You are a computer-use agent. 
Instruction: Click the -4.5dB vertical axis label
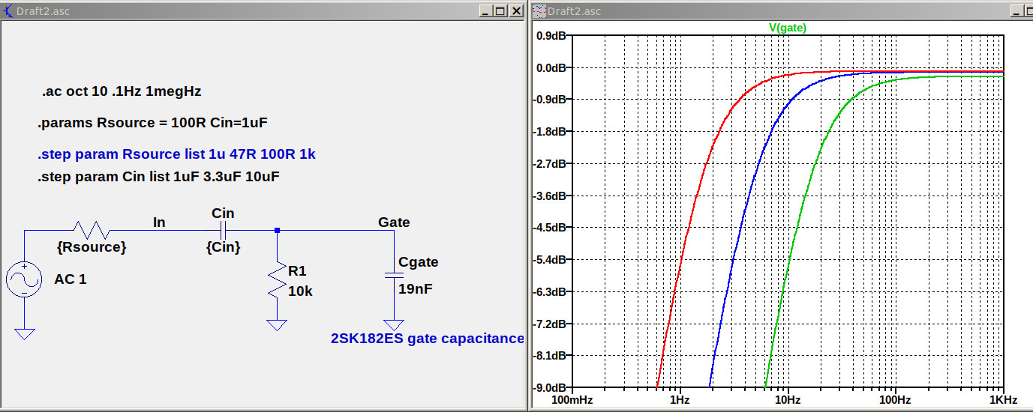[x=550, y=228]
